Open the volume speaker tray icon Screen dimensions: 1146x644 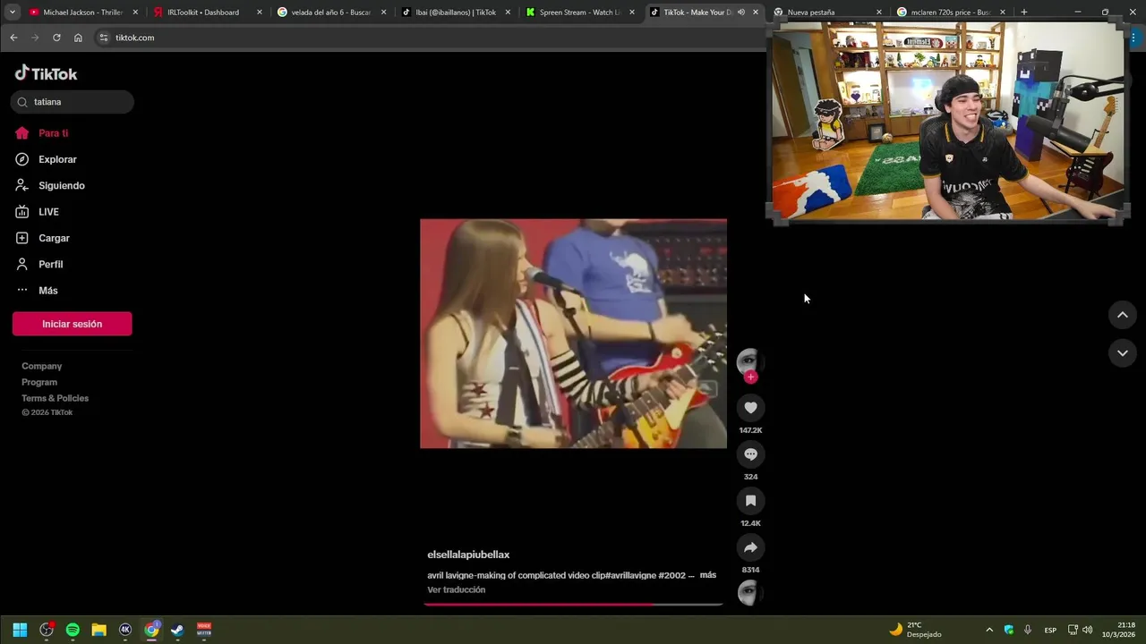[1088, 630]
